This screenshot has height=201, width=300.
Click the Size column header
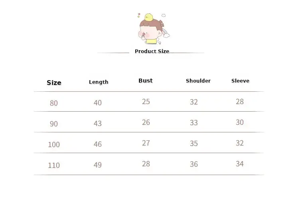click(x=54, y=83)
